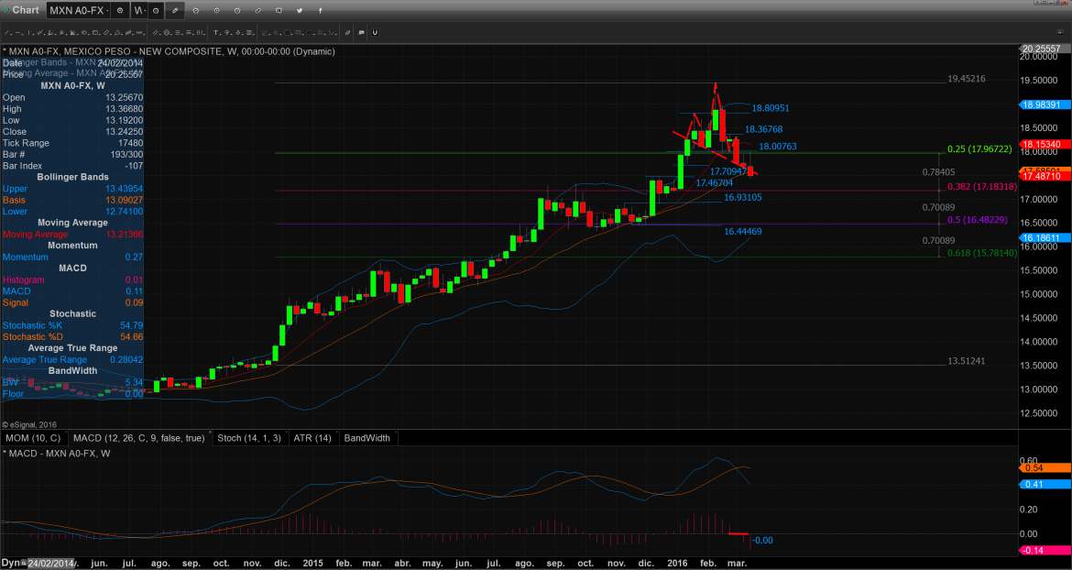Screen dimensions: 1072x570
Task: Switch to the MACD (12, 26, C, 9, false, true) tab
Action: click(139, 438)
